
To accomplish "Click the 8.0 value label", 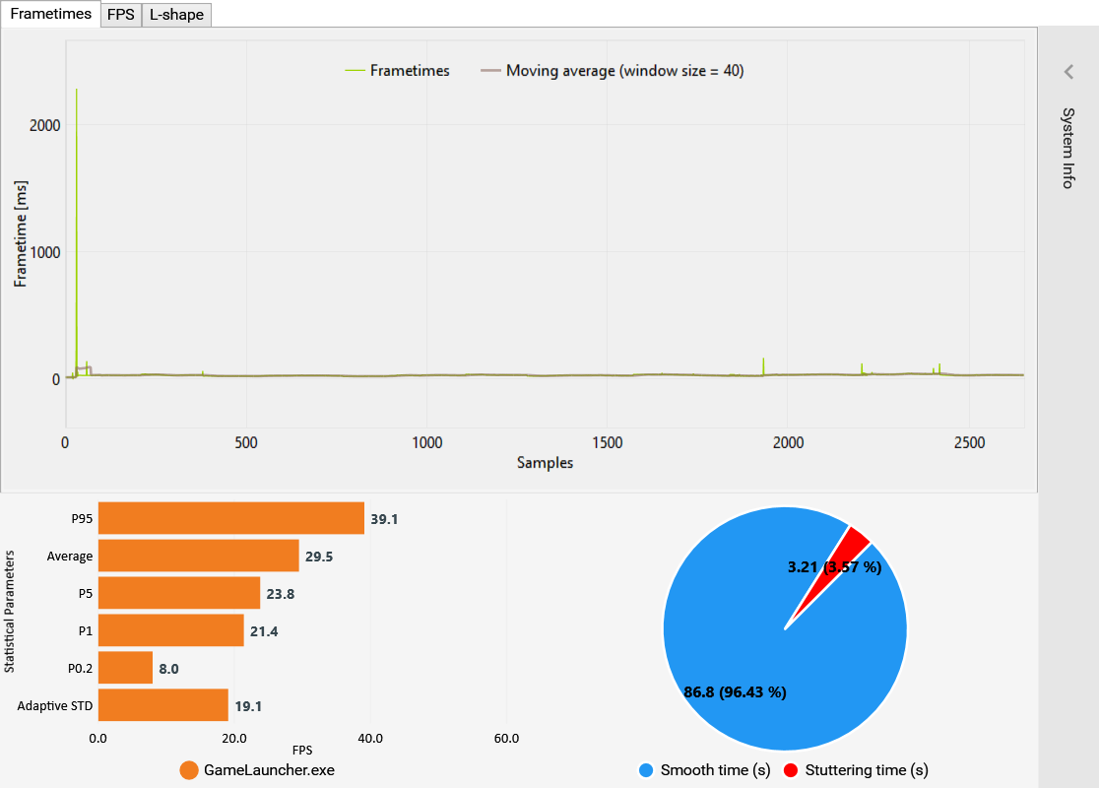I will click(x=169, y=669).
